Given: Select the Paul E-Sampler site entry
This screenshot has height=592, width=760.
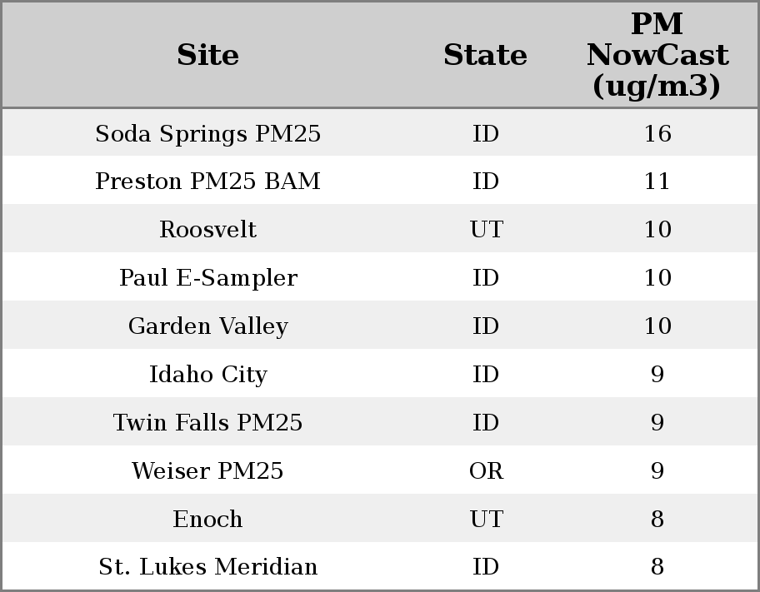Looking at the screenshot, I should point(207,278).
